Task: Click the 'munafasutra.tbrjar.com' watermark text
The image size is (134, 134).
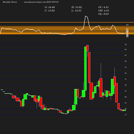Action: coord(35,2)
